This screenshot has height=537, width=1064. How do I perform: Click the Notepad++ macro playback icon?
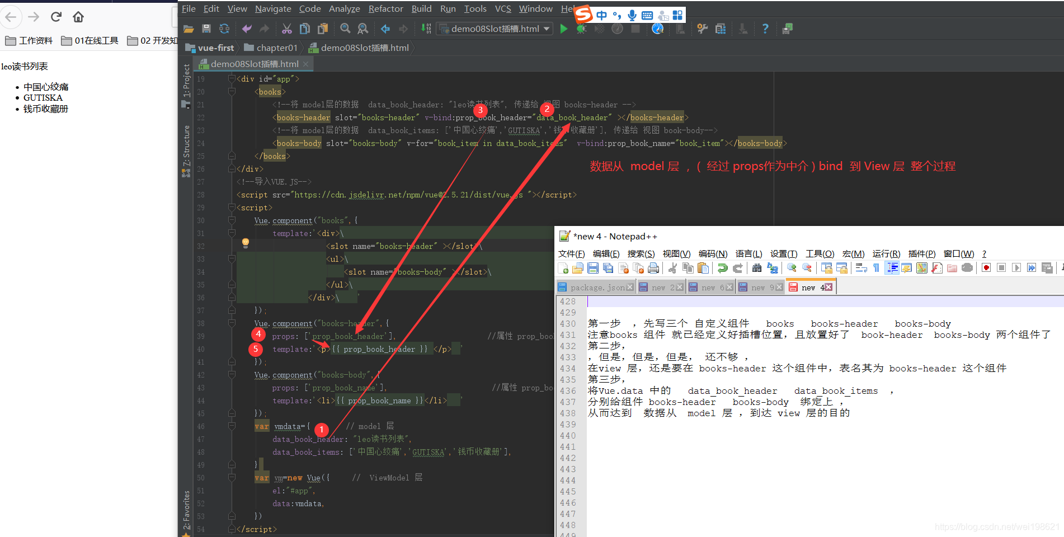point(1016,268)
